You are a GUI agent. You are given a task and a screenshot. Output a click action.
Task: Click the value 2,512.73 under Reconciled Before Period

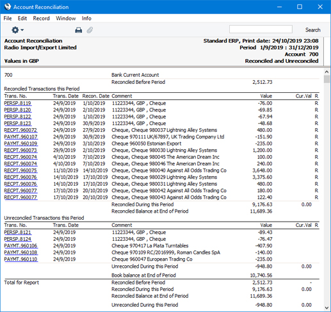pyautogui.click(x=262, y=82)
